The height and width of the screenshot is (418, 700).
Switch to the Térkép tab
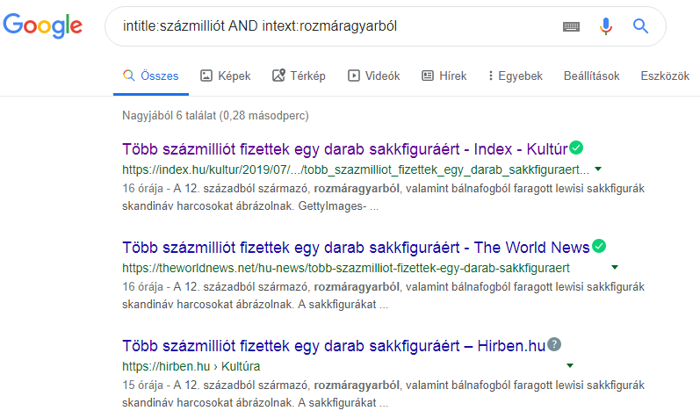299,76
